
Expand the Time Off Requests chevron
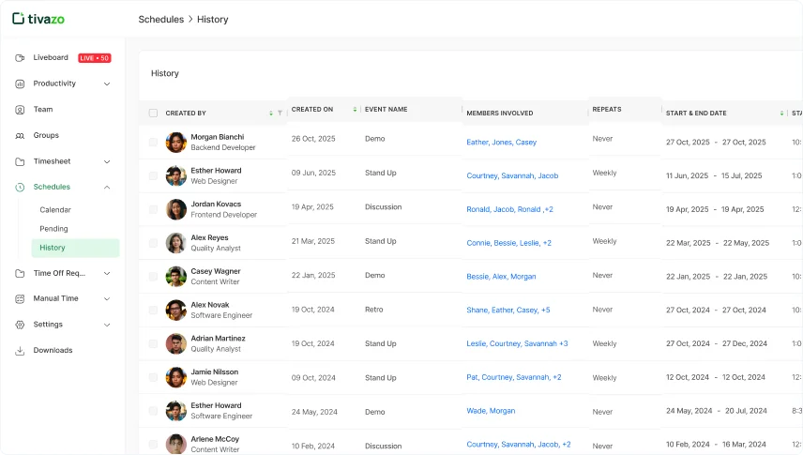pyautogui.click(x=107, y=274)
